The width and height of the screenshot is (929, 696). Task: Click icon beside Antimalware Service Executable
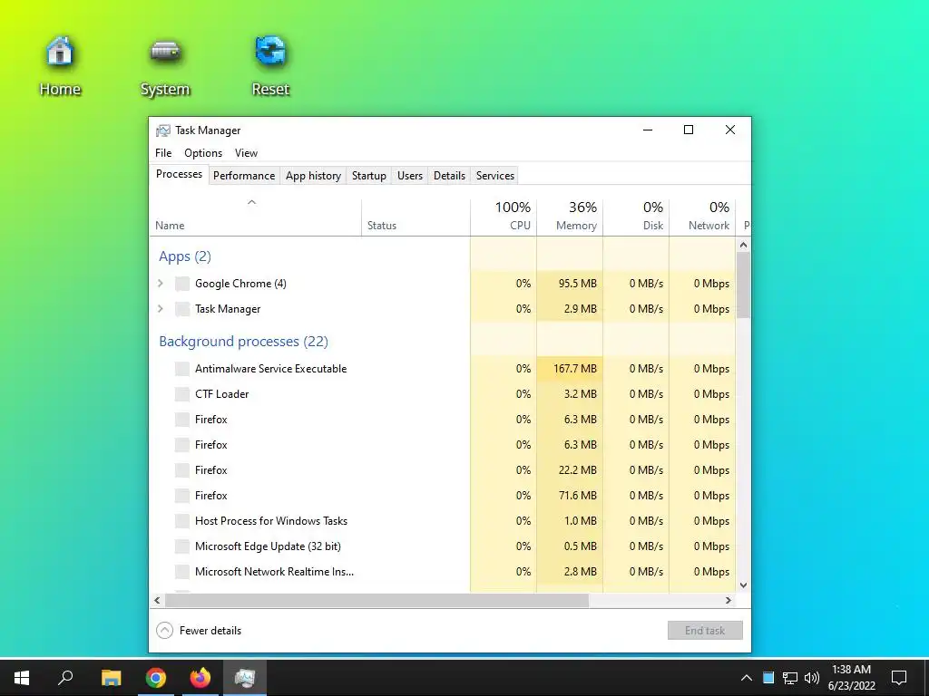click(182, 369)
